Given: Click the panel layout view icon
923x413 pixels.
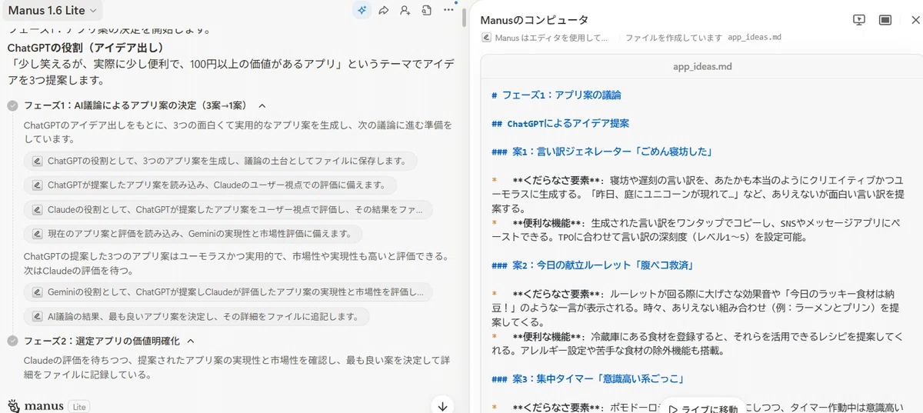Looking at the screenshot, I should click(885, 20).
